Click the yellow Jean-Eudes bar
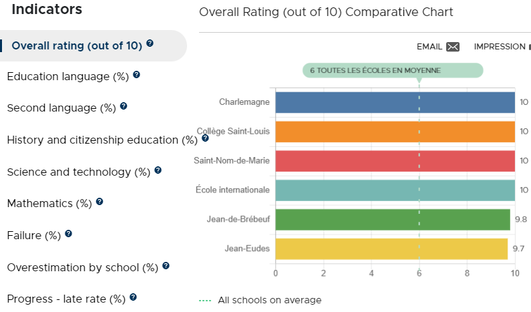Screen dimensions: 531x312 [x=391, y=249]
